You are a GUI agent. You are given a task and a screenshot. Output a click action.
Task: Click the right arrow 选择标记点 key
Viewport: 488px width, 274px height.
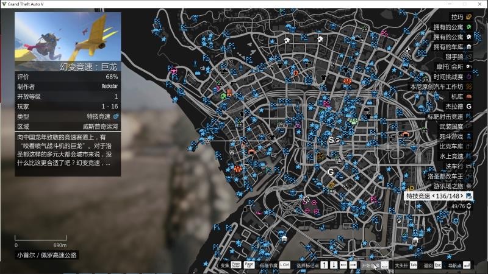click(353, 265)
